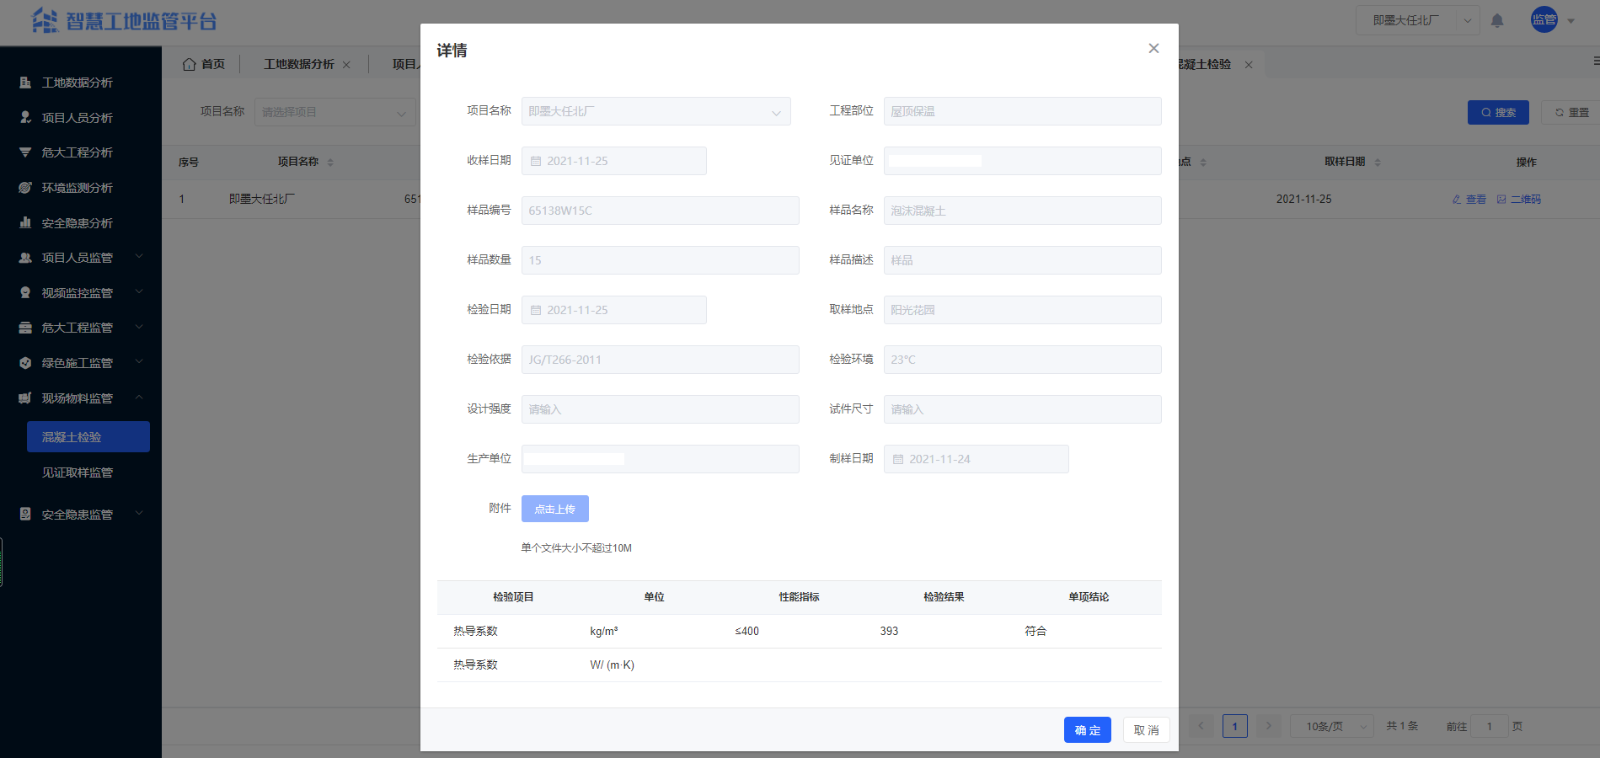Viewport: 1600px width, 758px height.
Task: Click the 样品数量 field
Action: pos(660,260)
